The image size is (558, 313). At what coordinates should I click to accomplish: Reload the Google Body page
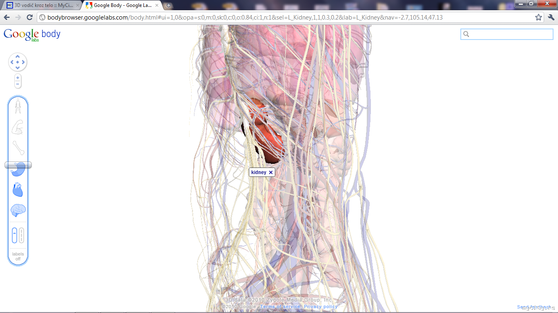29,17
